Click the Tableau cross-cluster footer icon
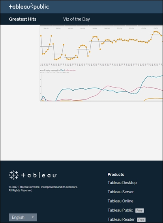 [14, 175]
